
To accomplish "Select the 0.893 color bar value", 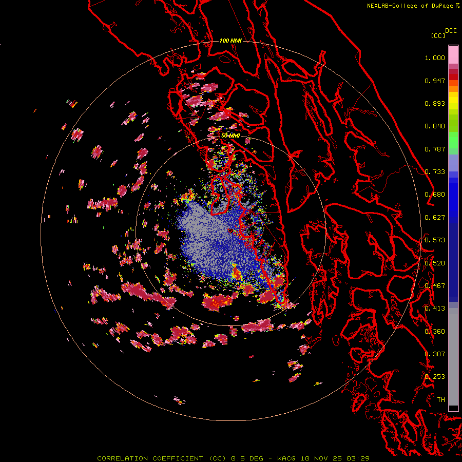I will (435, 103).
